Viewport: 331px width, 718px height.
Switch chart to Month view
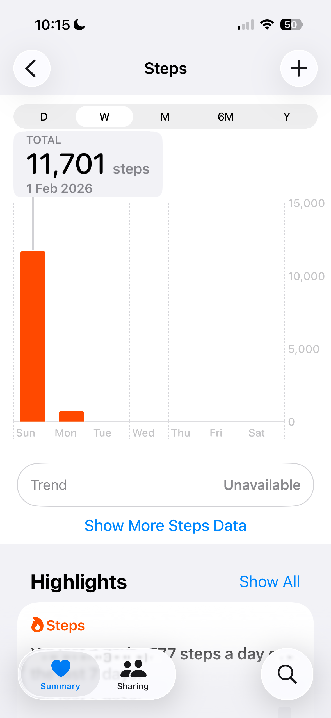tap(165, 117)
